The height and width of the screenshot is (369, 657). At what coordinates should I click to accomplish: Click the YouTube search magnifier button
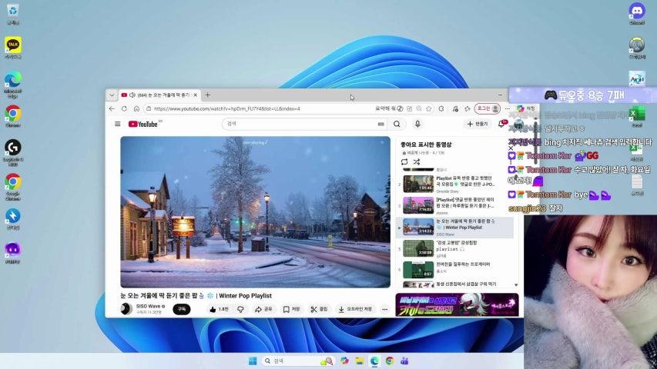(x=397, y=124)
